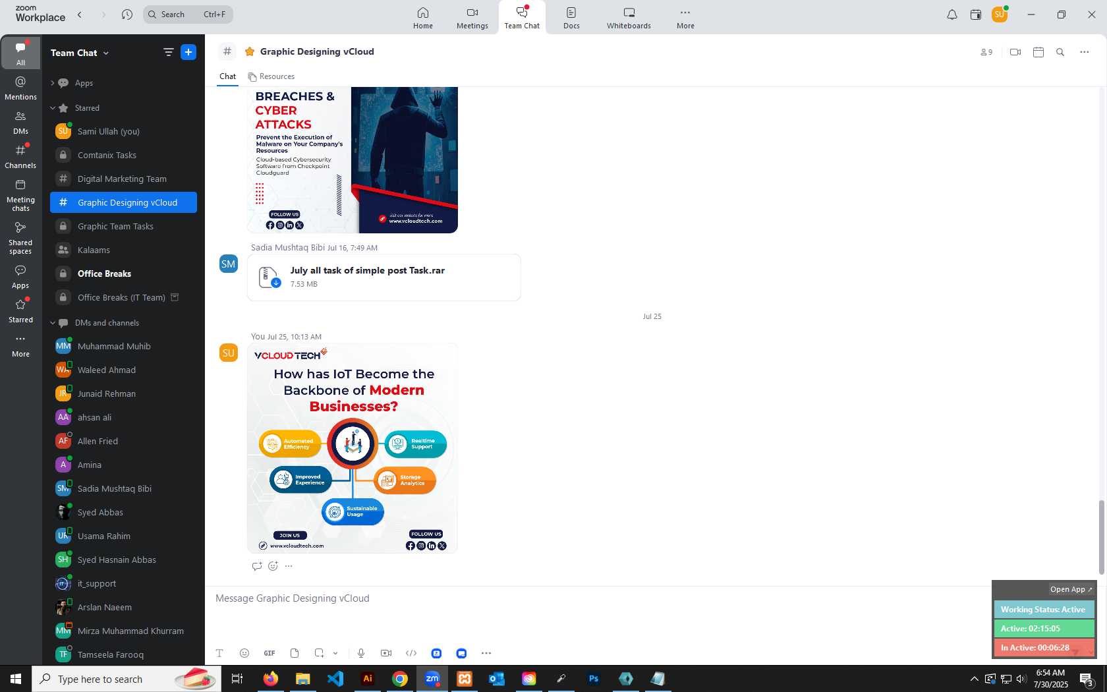The image size is (1107, 692).
Task: Open the chat filter icon beside Team Chat
Action: (168, 52)
